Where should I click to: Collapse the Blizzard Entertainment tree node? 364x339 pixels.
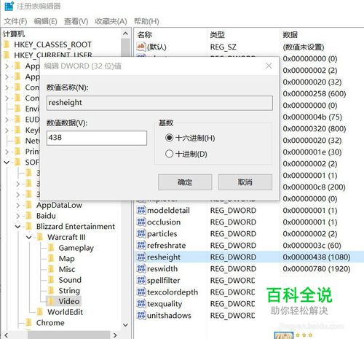click(17, 227)
